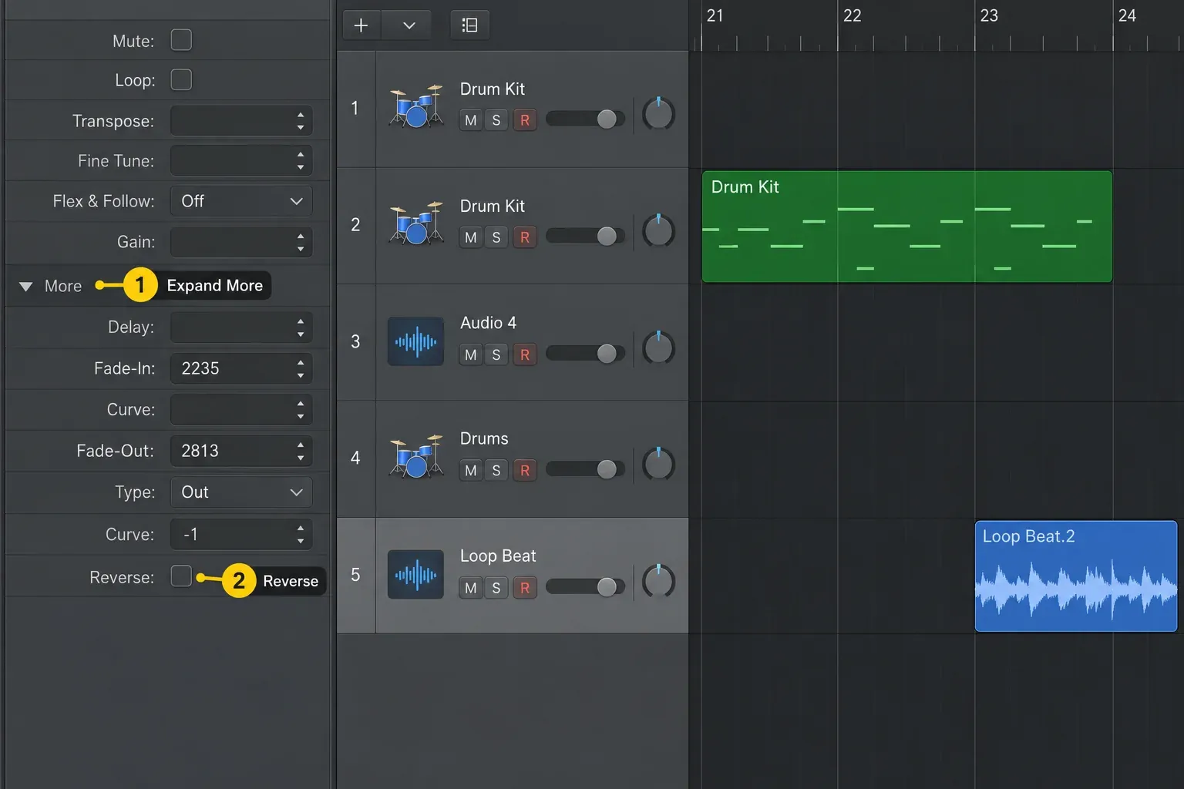Click the Fade-In value field 2235
Screen dimensions: 1184x789
point(241,368)
